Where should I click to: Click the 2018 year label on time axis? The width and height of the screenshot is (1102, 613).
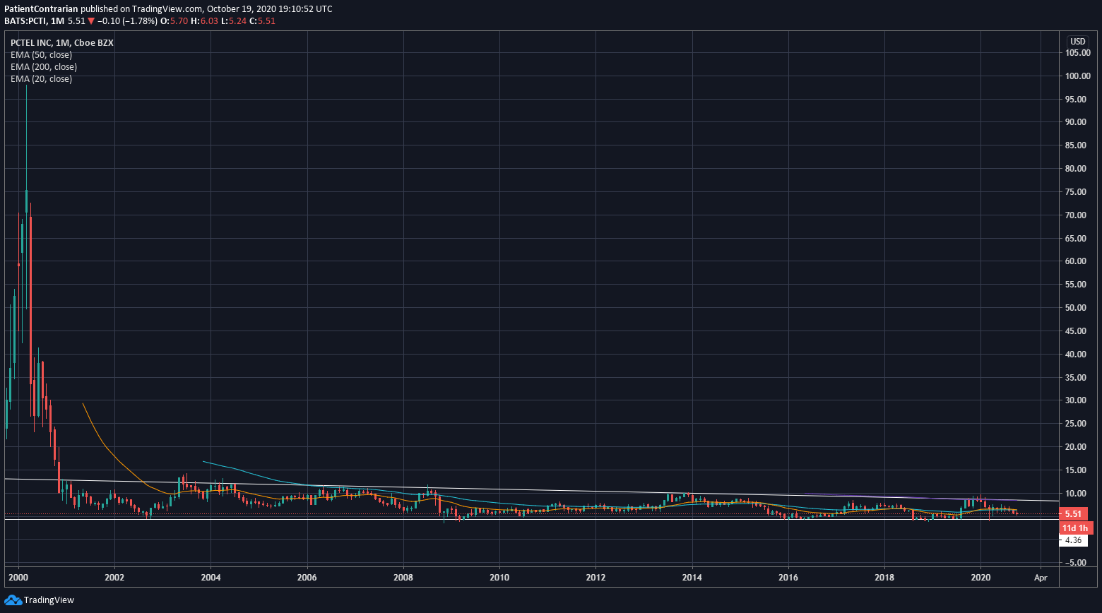tap(884, 577)
